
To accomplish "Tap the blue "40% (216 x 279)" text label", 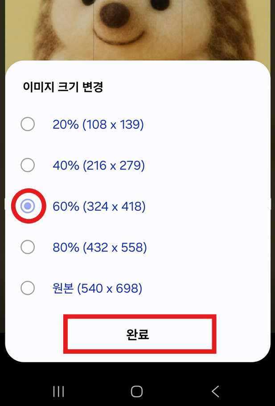I will click(x=99, y=165).
